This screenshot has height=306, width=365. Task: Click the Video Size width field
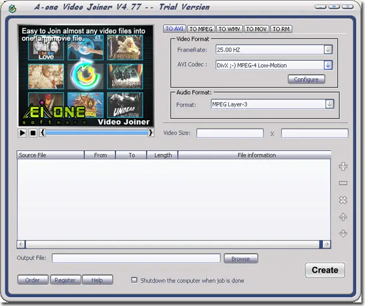click(230, 133)
